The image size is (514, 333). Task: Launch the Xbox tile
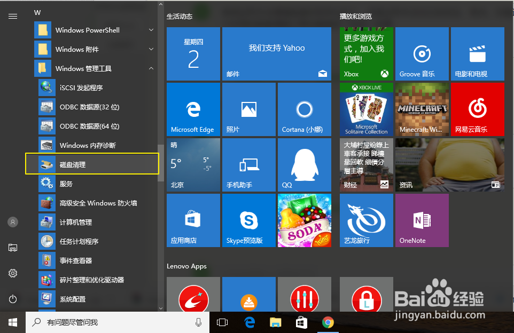367,54
